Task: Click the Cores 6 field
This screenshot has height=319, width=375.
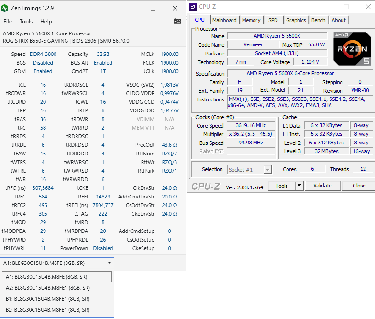Action: click(312, 169)
